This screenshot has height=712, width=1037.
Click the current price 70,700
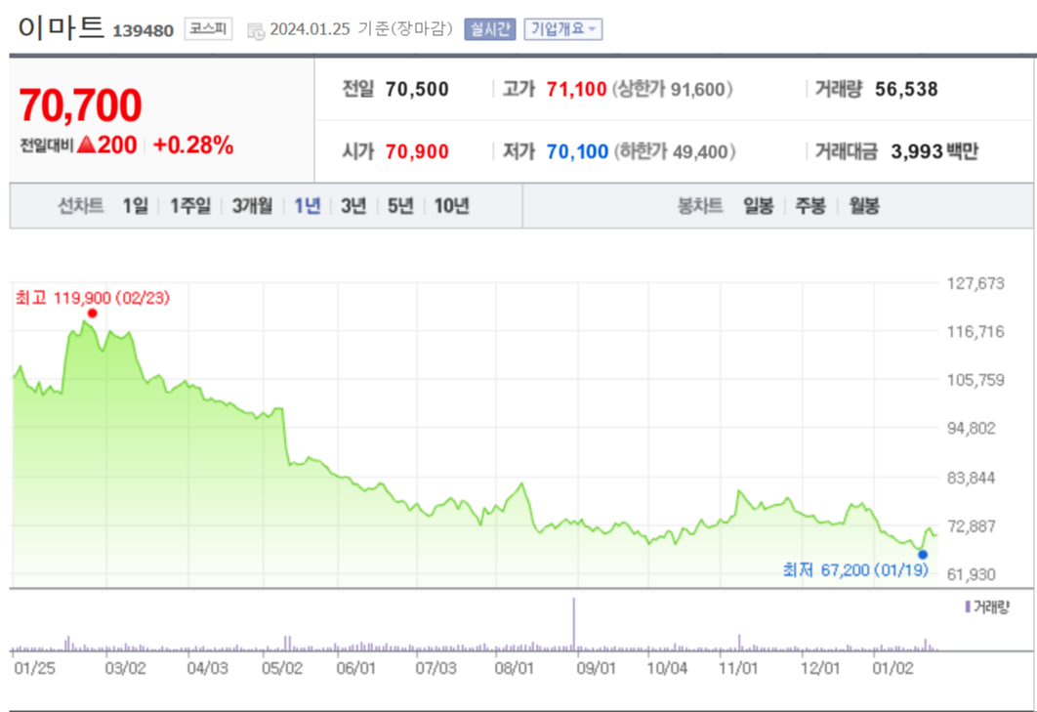[x=80, y=105]
